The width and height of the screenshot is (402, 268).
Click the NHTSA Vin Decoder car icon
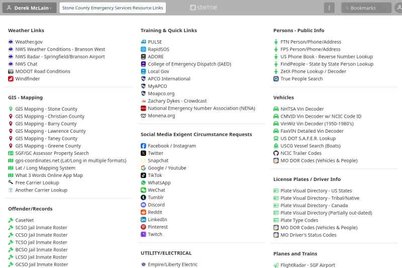[276, 109]
